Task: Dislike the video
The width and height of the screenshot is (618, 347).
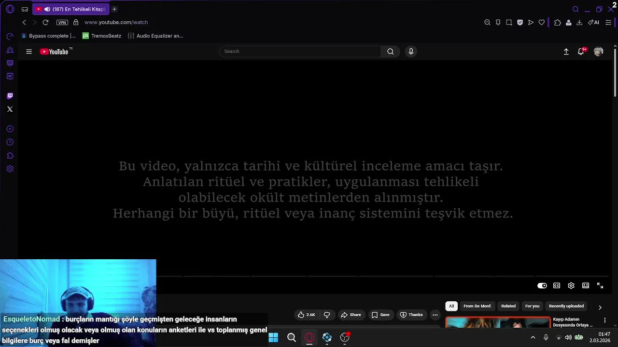Action: click(x=327, y=315)
